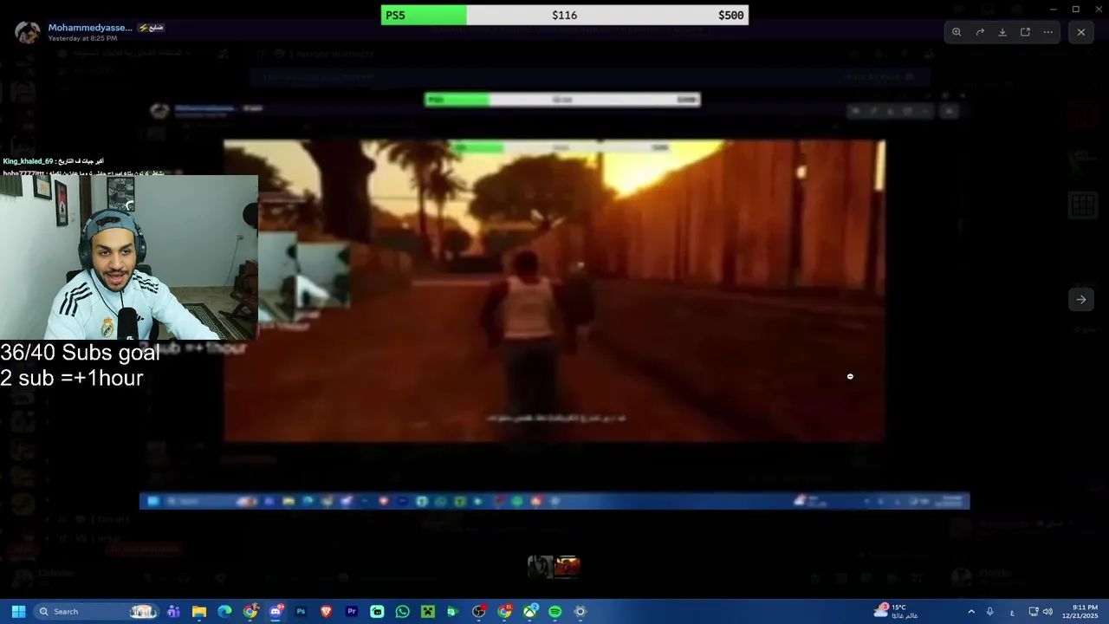This screenshot has width=1109, height=624.
Task: Open Settings gear in the taskbar
Action: [580, 612]
